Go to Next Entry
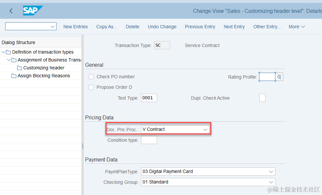This screenshot has height=195, width=322. [234, 27]
